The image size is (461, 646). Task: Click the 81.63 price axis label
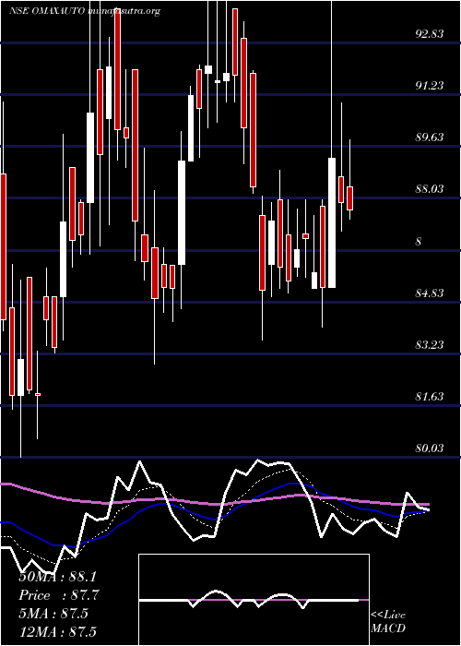coord(430,397)
